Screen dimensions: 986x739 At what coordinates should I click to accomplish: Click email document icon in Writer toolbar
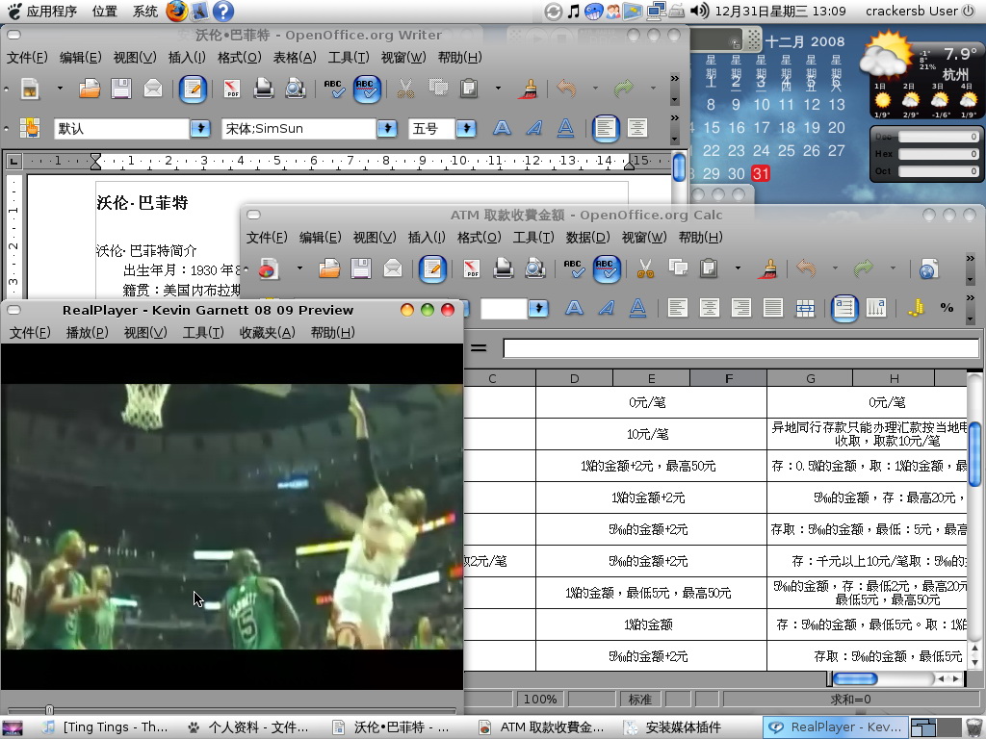(153, 89)
